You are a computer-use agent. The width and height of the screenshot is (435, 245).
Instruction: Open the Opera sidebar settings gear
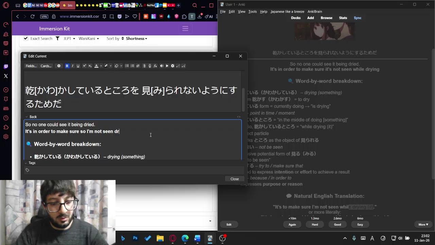coord(6,136)
